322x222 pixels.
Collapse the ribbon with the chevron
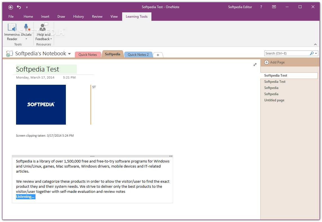315,44
